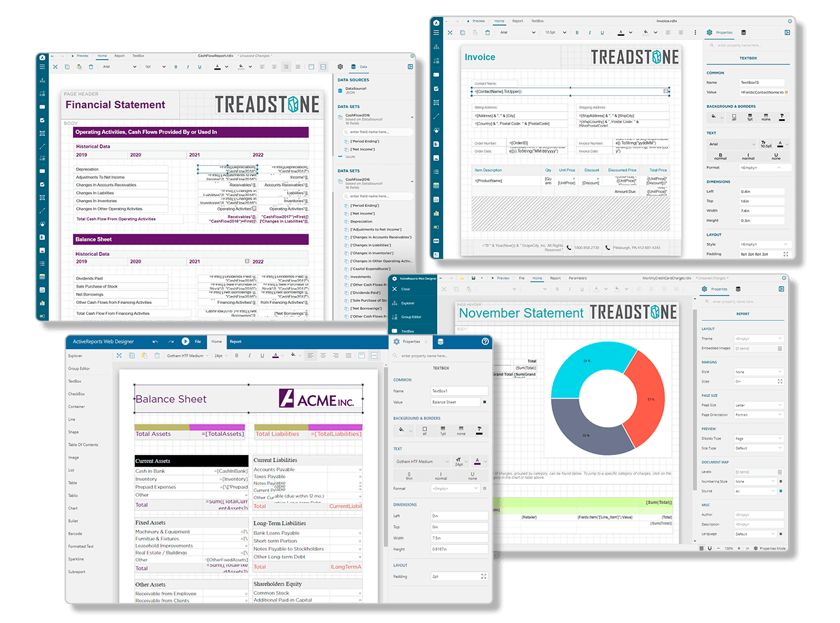The image size is (840, 623).
Task: Open more options dots in Invoice window toolbar
Action: [x=695, y=33]
